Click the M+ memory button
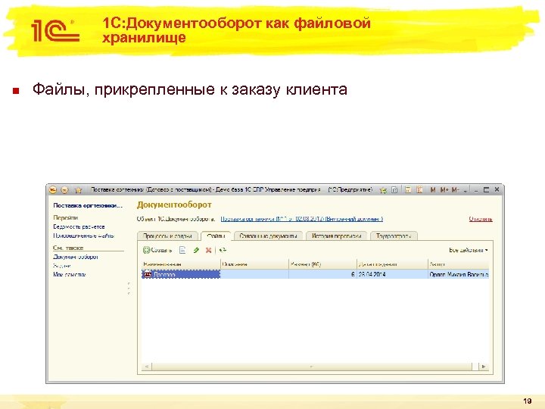Viewport: 545px width, 409px height. (x=444, y=190)
